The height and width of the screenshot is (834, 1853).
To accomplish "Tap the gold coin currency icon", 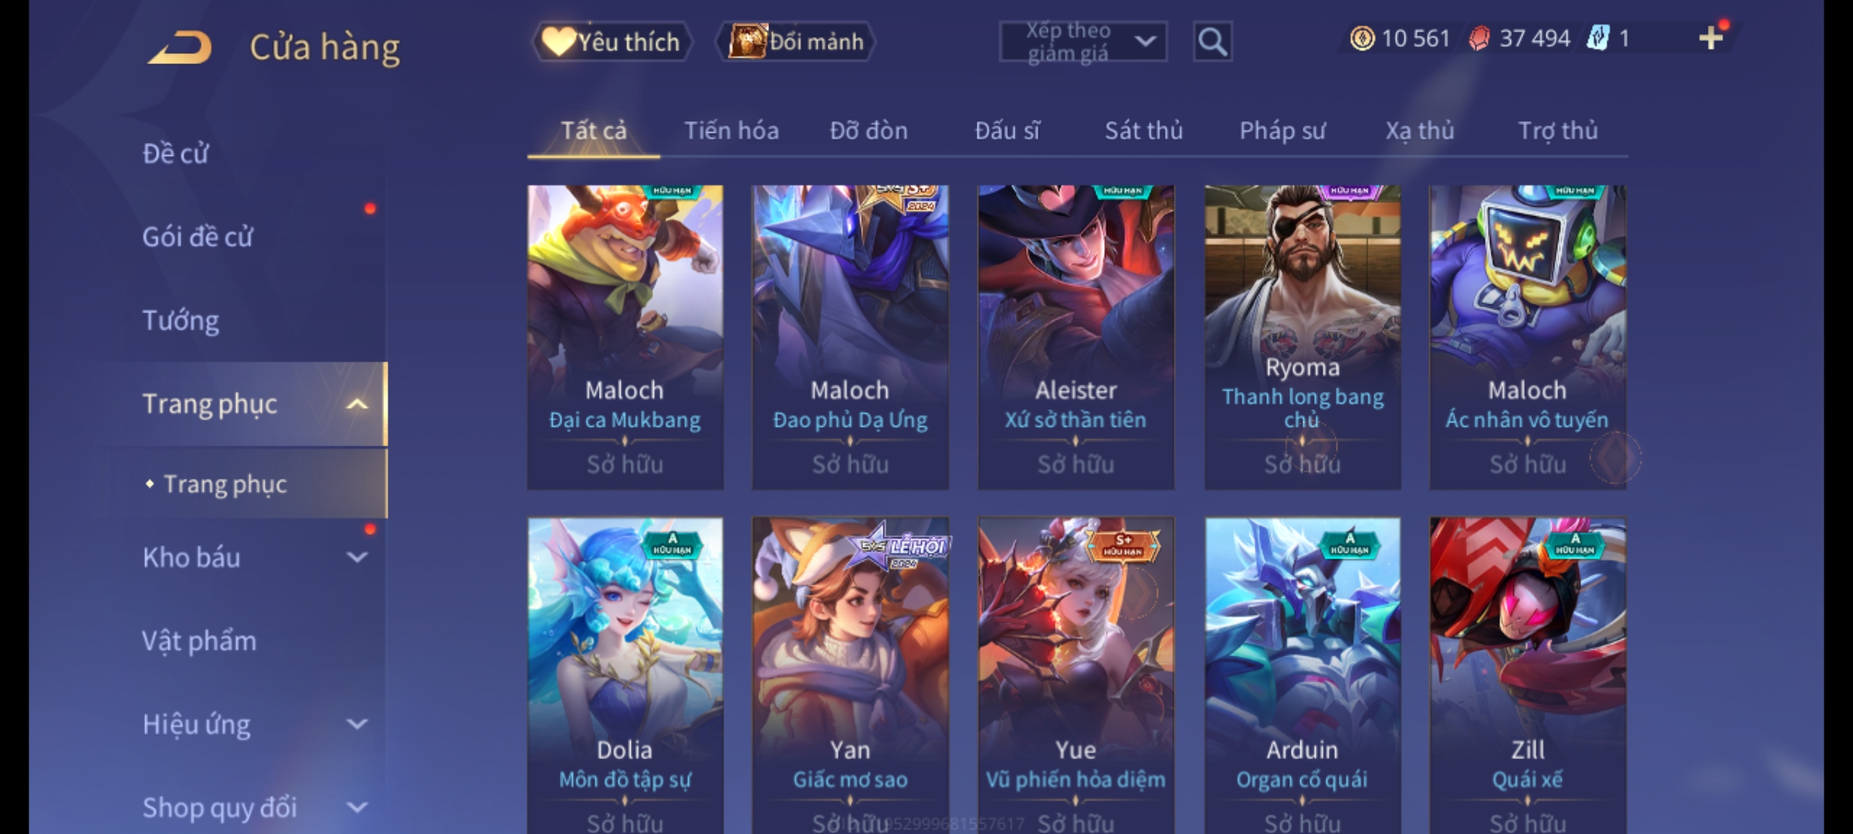I will (x=1362, y=38).
